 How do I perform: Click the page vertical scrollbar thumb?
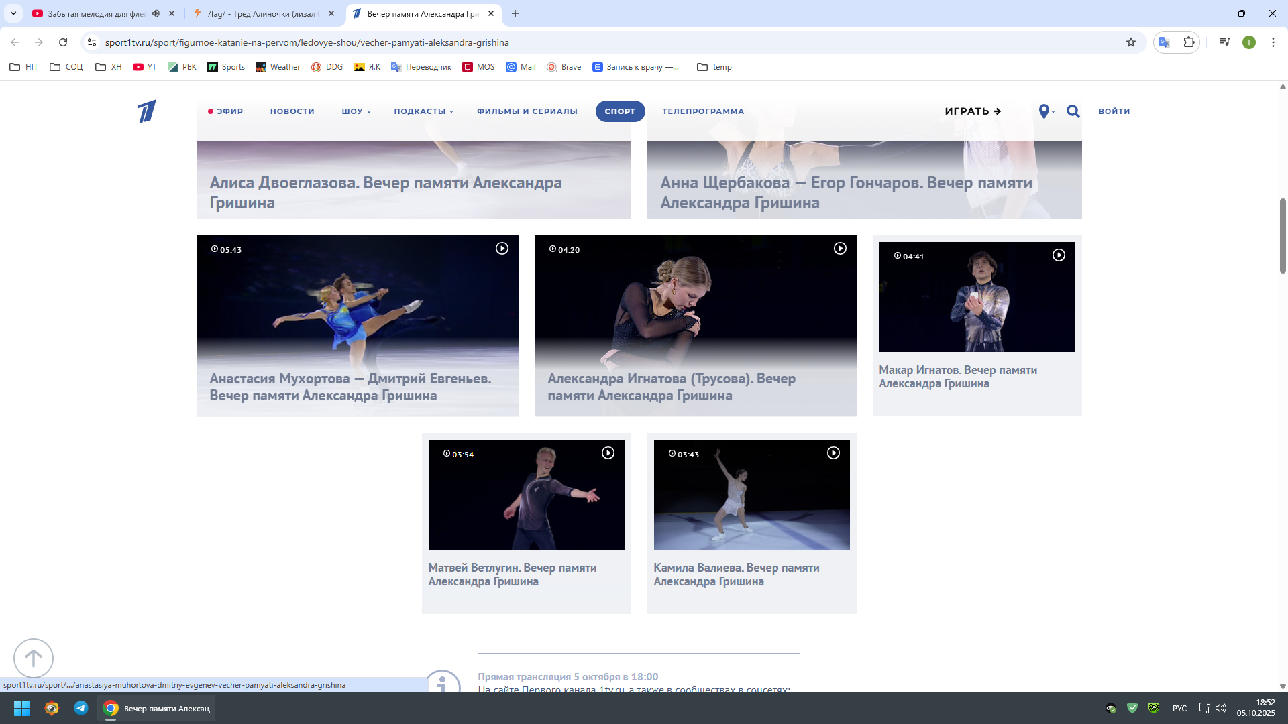coord(1282,235)
